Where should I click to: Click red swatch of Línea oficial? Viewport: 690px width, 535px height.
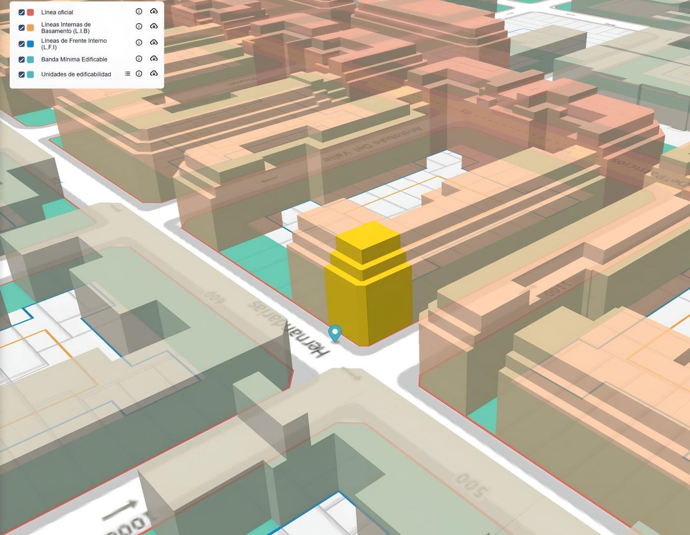pos(30,12)
